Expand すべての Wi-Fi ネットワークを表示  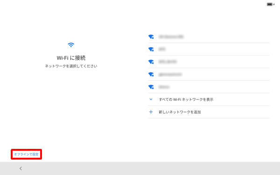click(209, 99)
